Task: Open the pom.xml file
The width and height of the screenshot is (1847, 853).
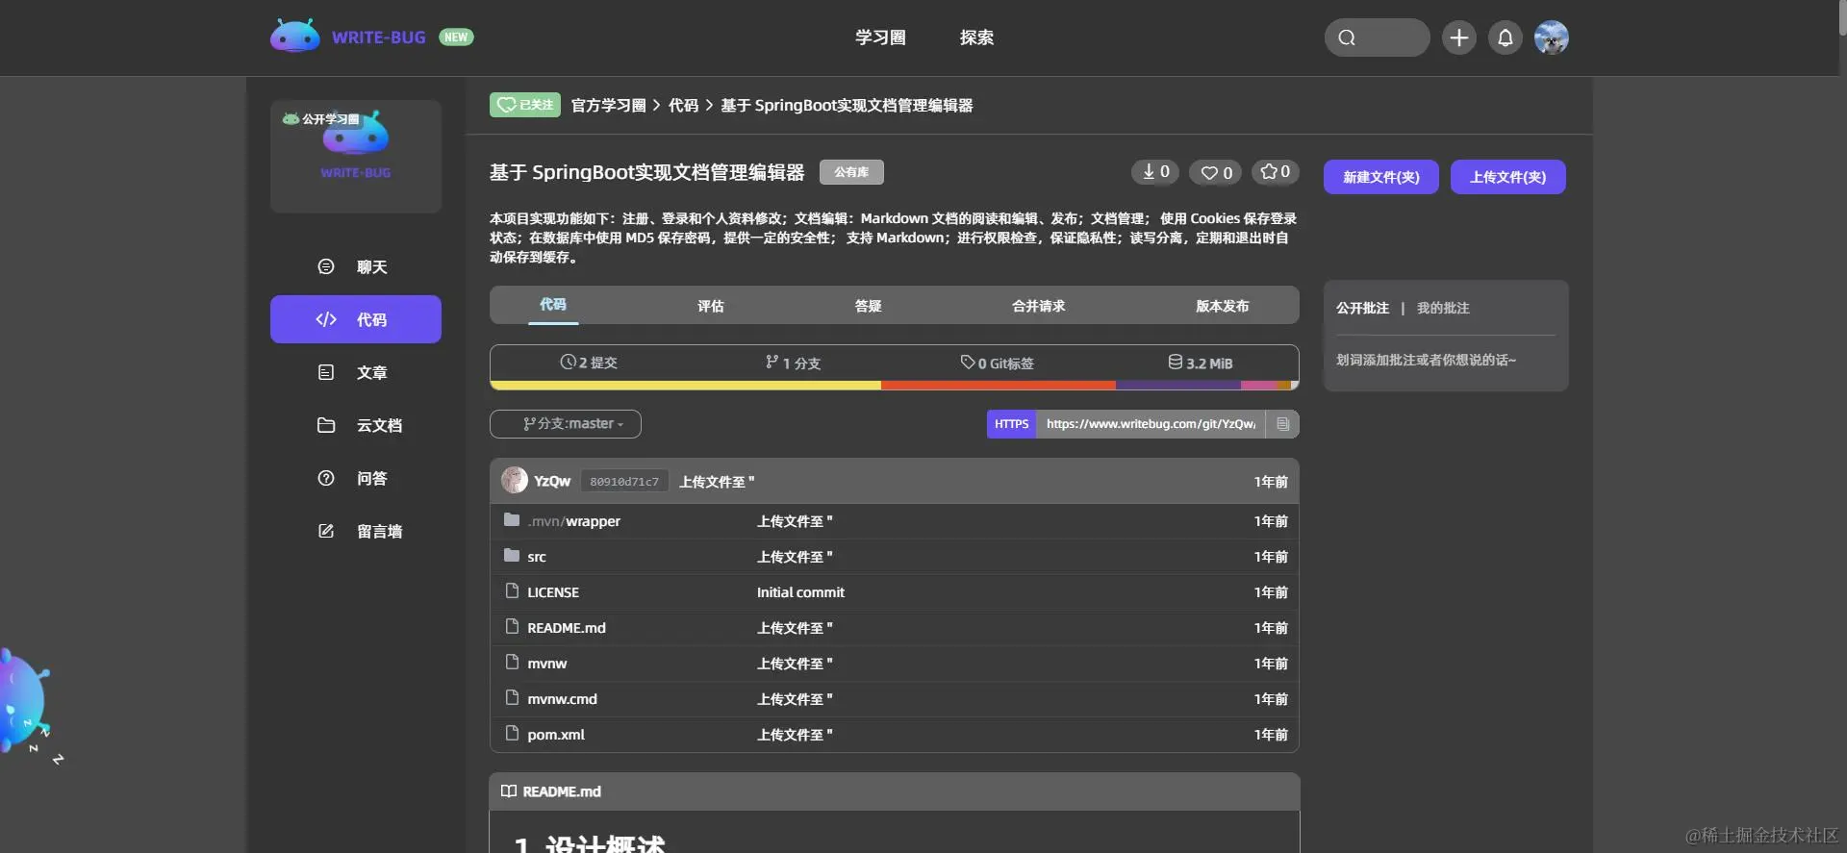Action: 556,735
